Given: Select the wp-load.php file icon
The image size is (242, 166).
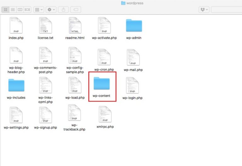Looking at the screenshot, I should (x=75, y=85).
